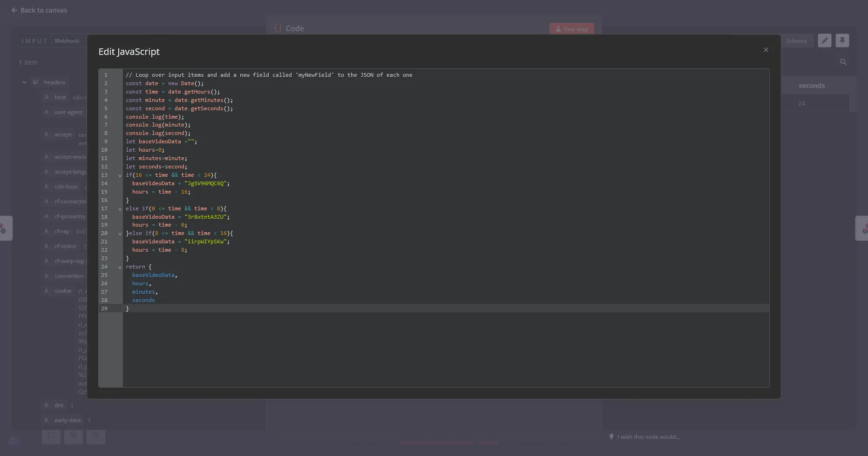The image size is (868, 456).
Task: Switch to the Schema view tab
Action: 796,41
